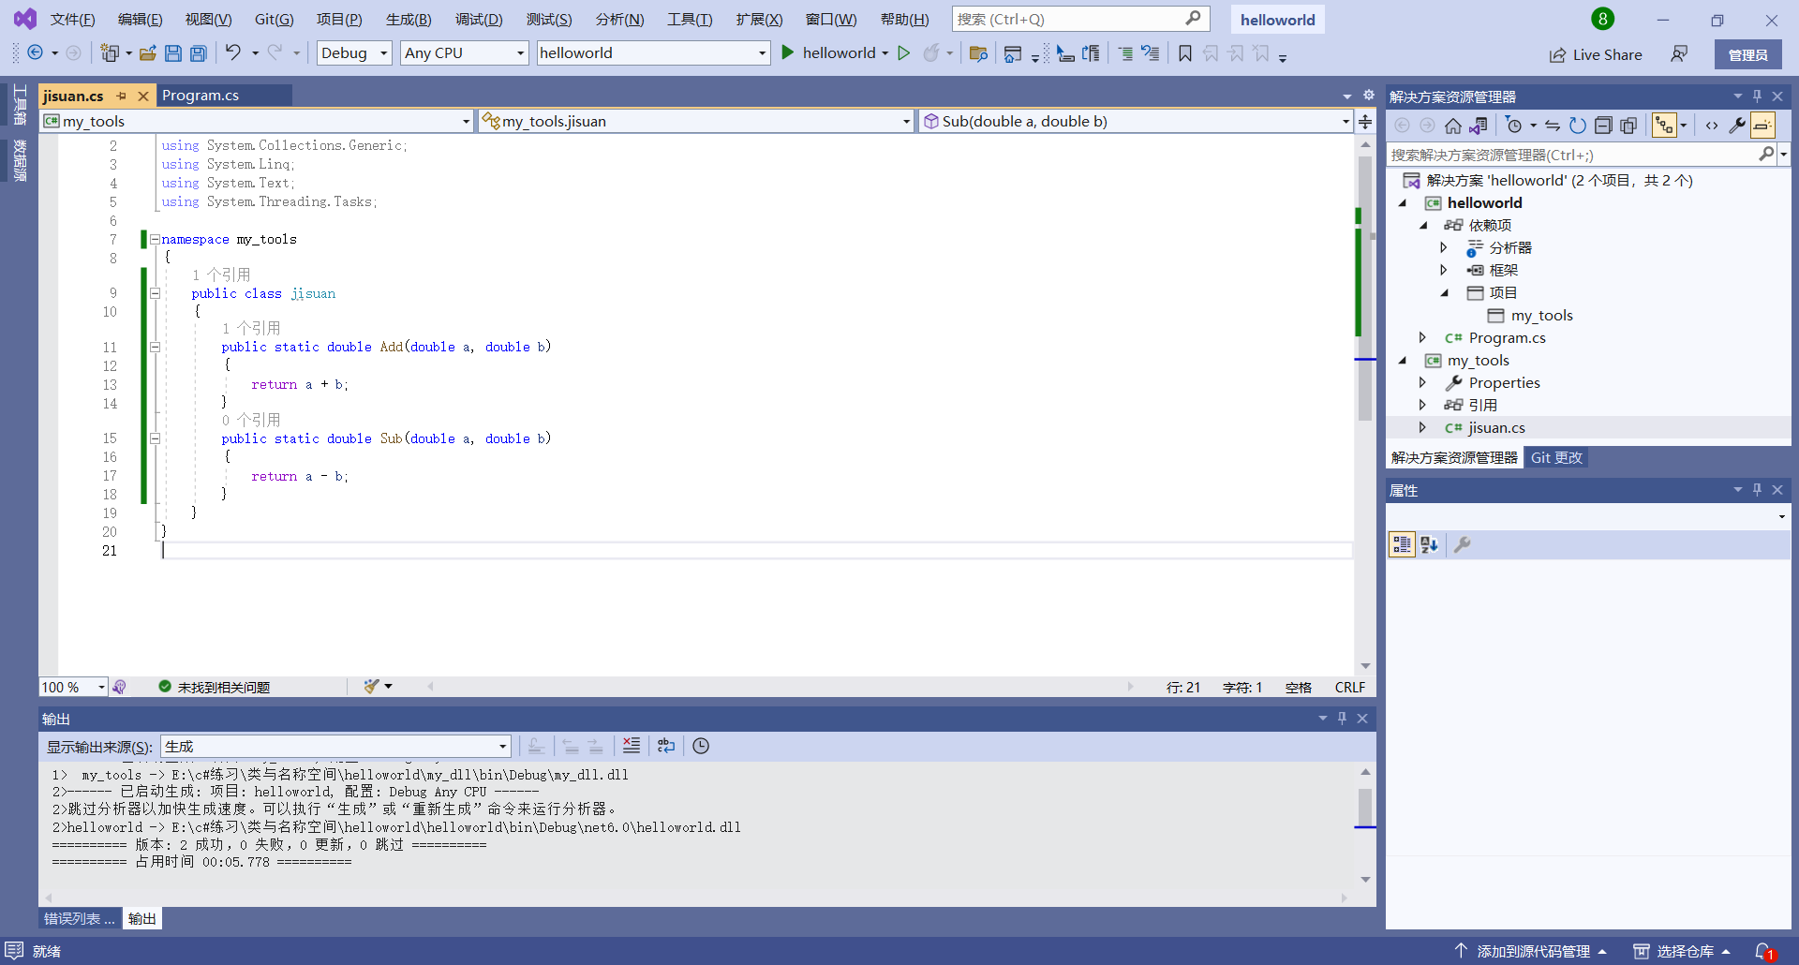Click the bookmark icon in the toolbar
This screenshot has width=1799, height=965.
tap(1185, 53)
